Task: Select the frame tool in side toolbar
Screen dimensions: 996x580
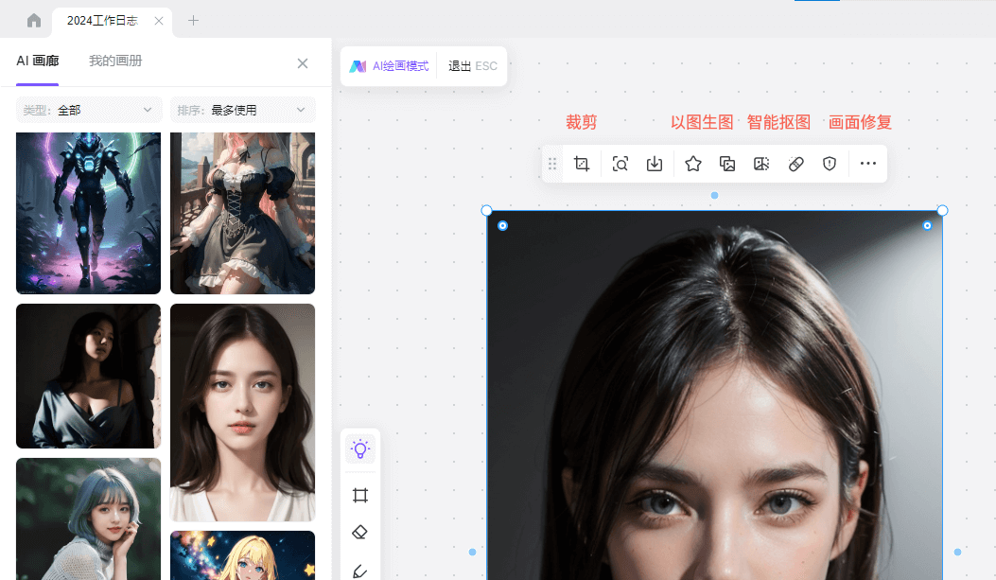Action: click(x=359, y=494)
